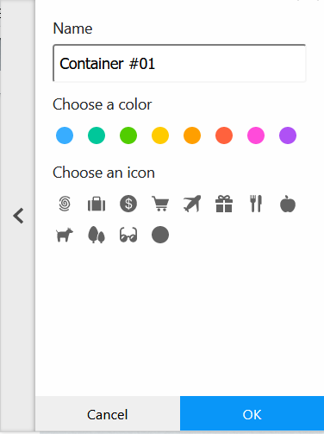The height and width of the screenshot is (434, 324).
Task: Select the shopping cart icon
Action: (160, 204)
